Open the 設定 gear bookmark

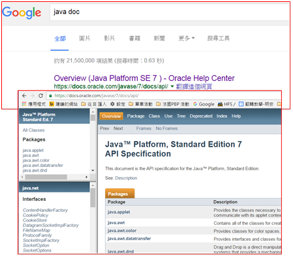[117, 104]
